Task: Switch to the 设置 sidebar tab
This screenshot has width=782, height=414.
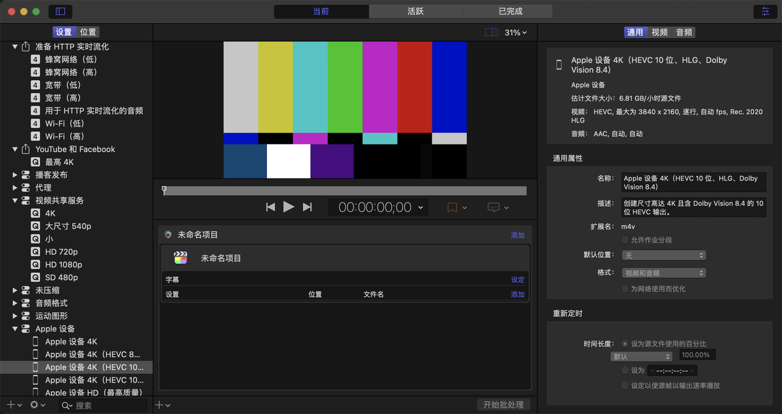Action: pyautogui.click(x=64, y=32)
